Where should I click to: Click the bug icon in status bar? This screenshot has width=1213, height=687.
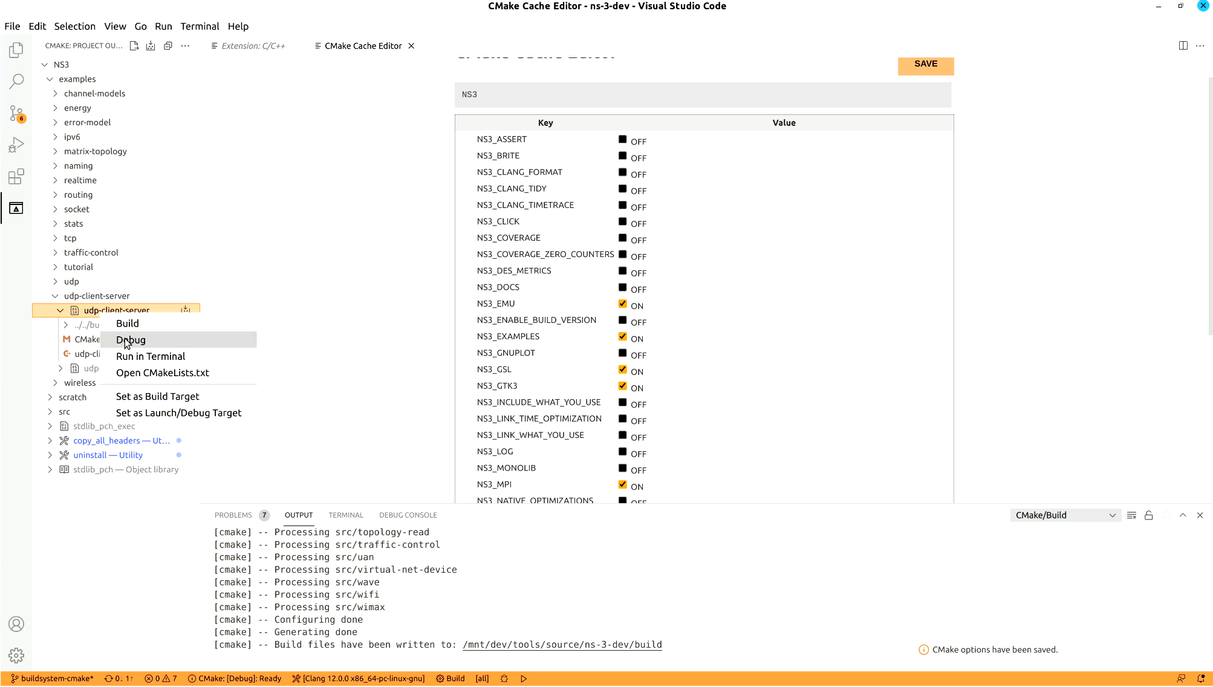pos(504,679)
